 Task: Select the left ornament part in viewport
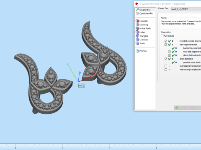coord(43,84)
